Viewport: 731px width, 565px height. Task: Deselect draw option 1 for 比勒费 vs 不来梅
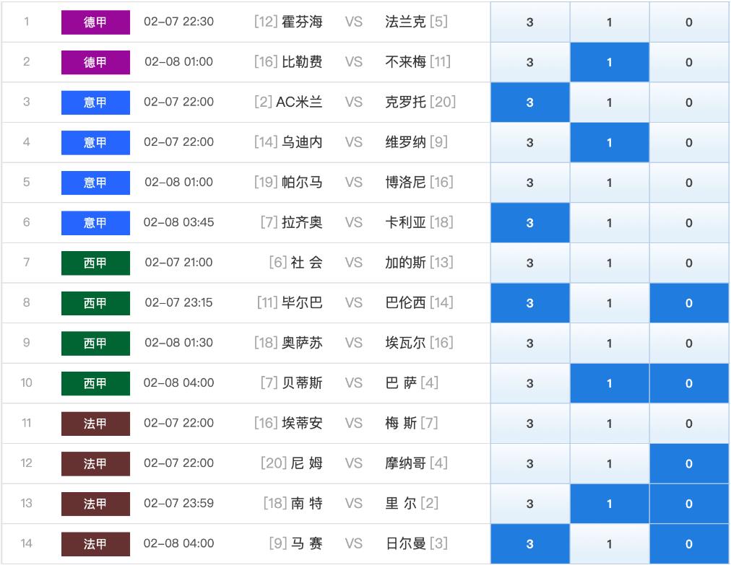[610, 62]
